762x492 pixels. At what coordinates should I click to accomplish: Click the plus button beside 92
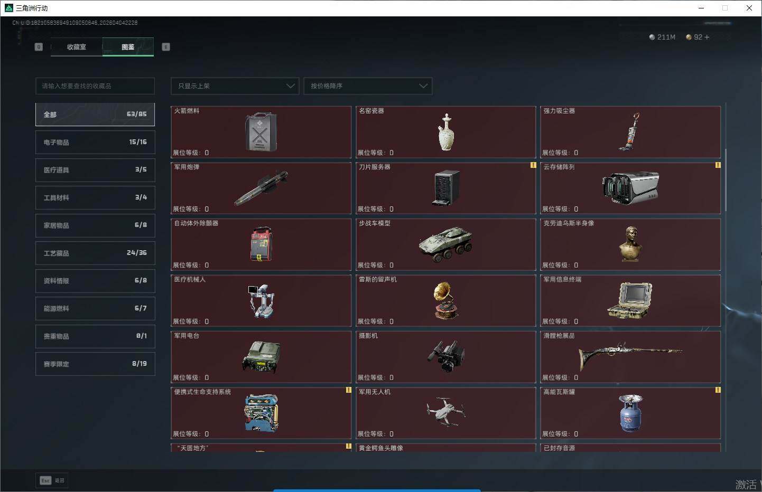707,37
